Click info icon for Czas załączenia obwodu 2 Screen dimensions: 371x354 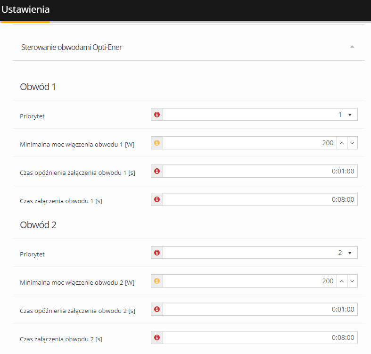157,338
